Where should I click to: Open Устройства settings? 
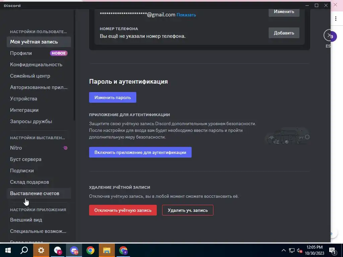39,99
